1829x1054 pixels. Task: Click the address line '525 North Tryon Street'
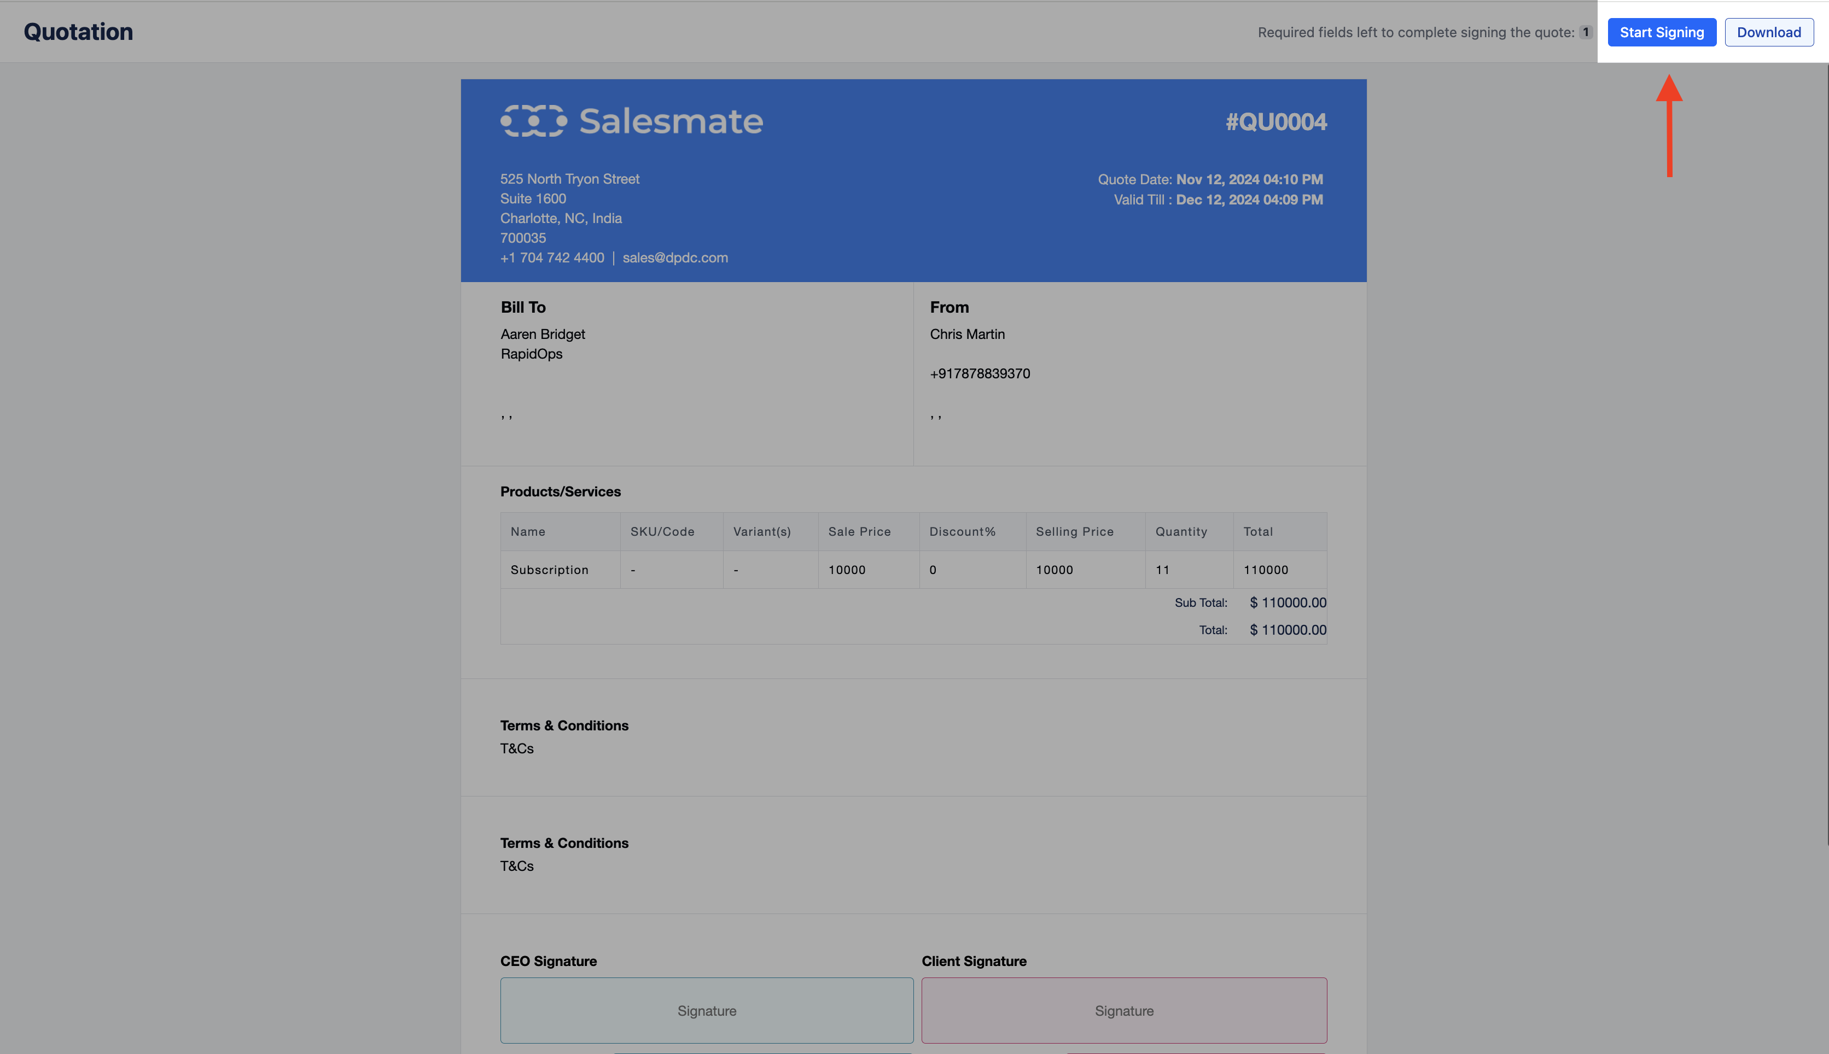pos(570,179)
